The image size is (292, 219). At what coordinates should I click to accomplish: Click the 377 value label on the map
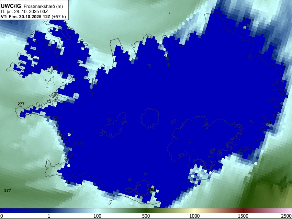point(8,191)
